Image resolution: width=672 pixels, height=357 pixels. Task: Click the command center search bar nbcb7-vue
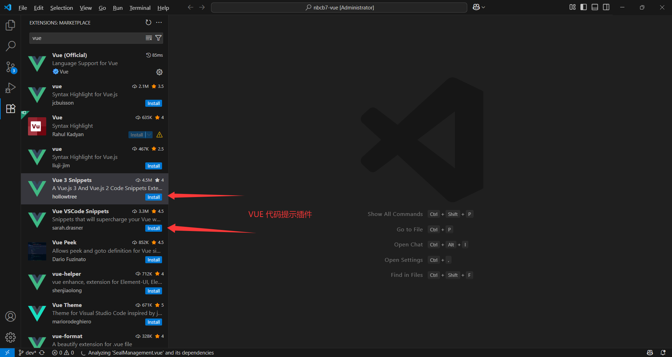(x=339, y=7)
